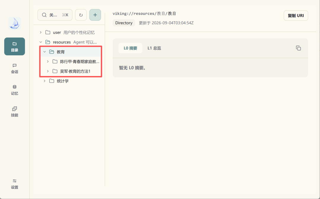Expand the 吴军·教育的方法1 folder chevron
The height and width of the screenshot is (199, 320).
click(x=48, y=71)
